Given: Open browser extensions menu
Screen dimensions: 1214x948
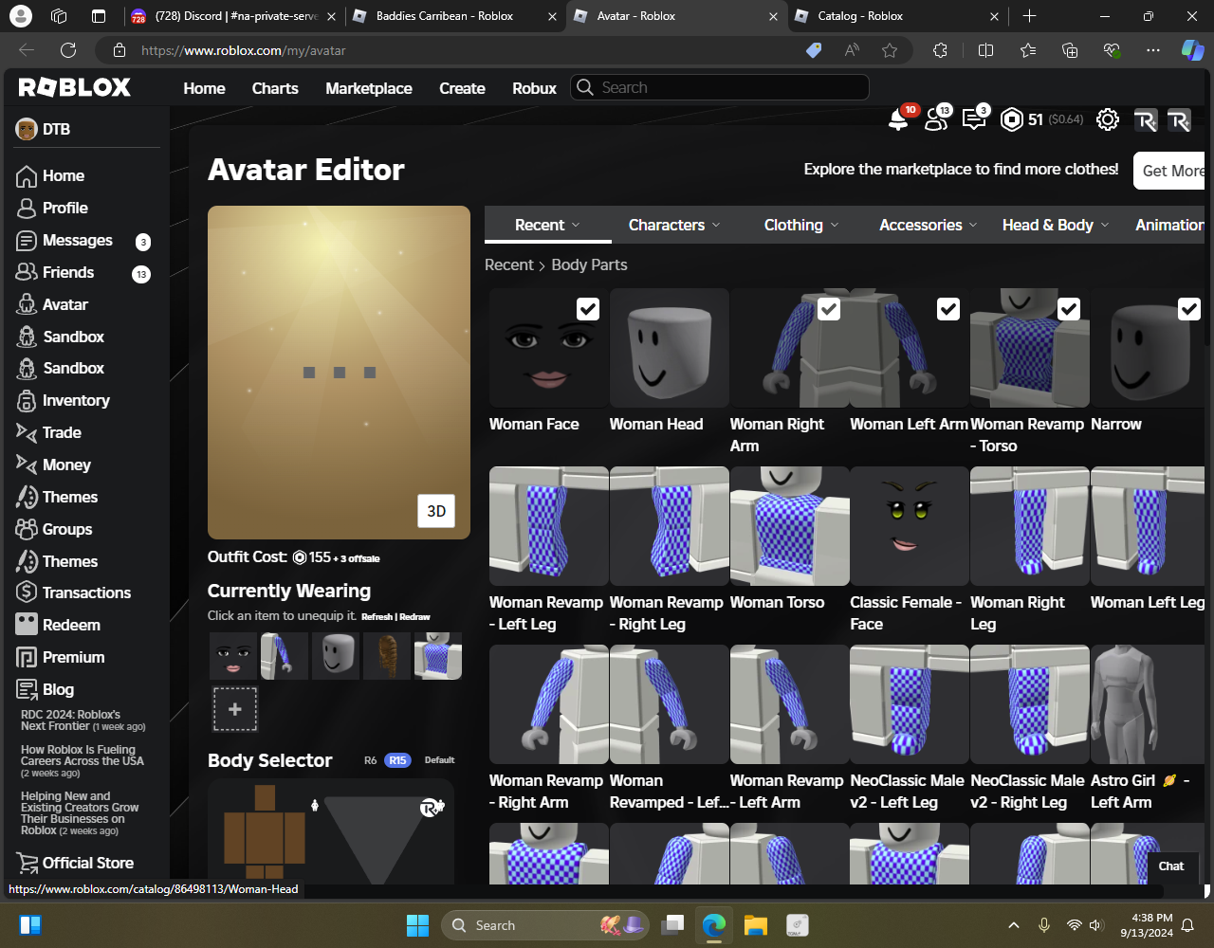Looking at the screenshot, I should tap(940, 50).
